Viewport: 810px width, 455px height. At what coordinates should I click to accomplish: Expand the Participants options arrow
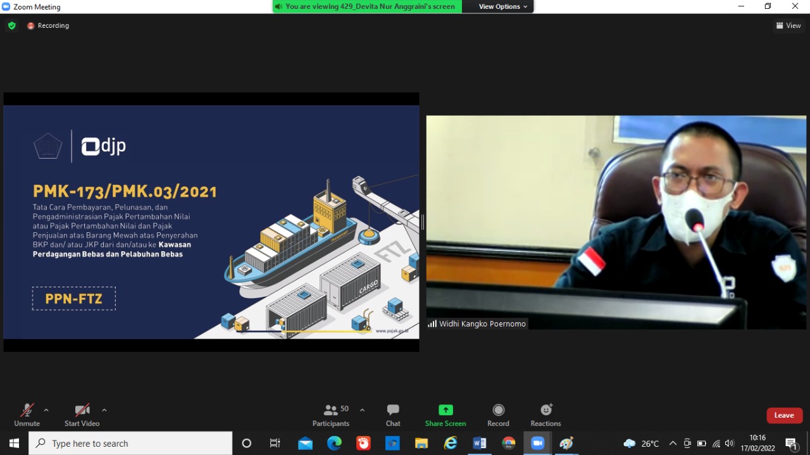click(x=362, y=410)
